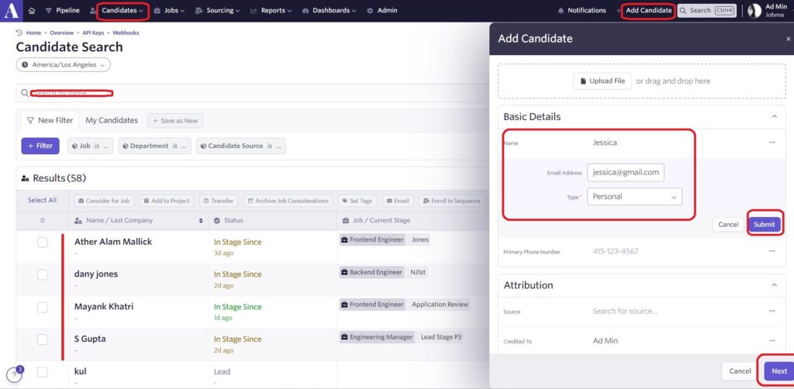Click the Next button
794x389 pixels.
778,371
